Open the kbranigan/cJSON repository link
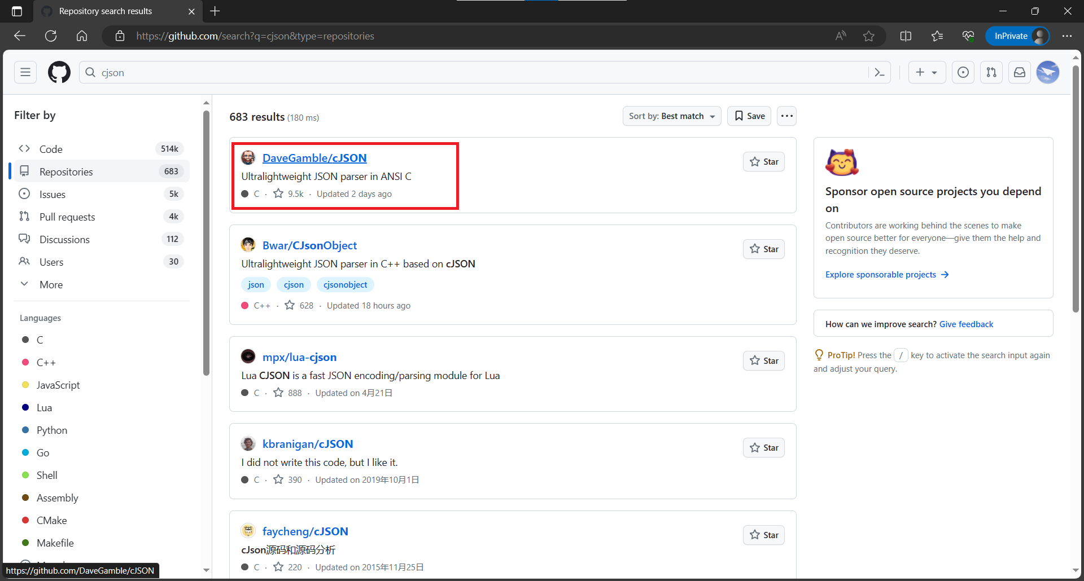Image resolution: width=1084 pixels, height=581 pixels. 308,444
